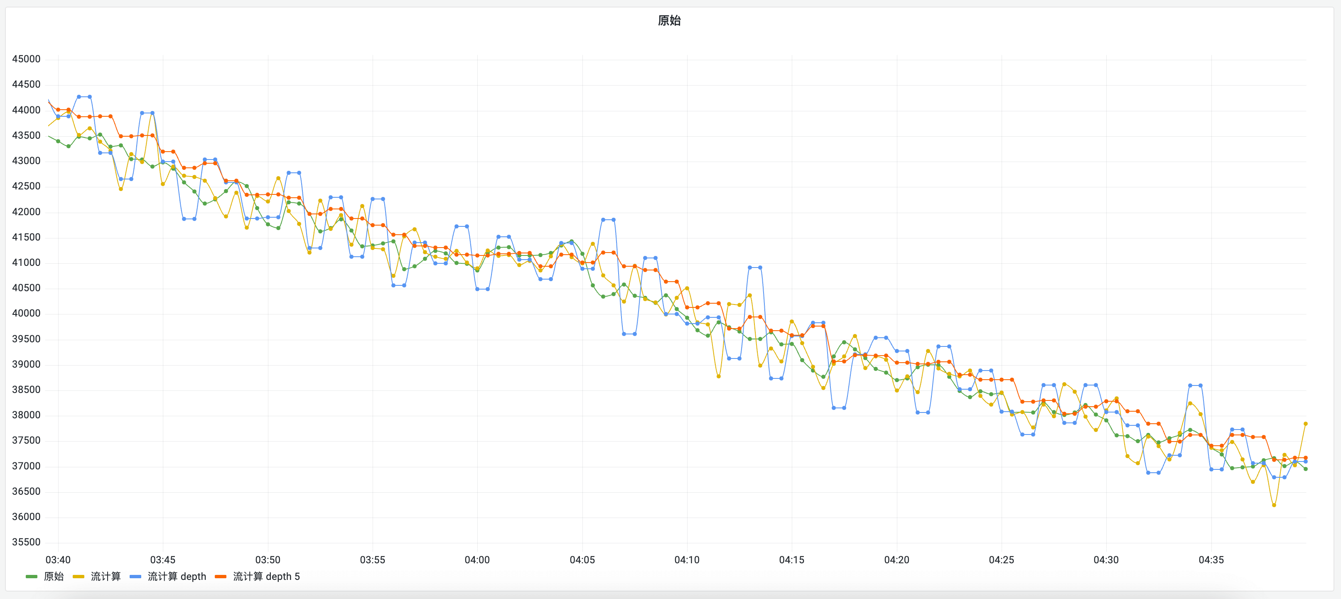Screen dimensions: 1341x599
Task: Click the 04:00 x-axis time label
Action: (477, 560)
